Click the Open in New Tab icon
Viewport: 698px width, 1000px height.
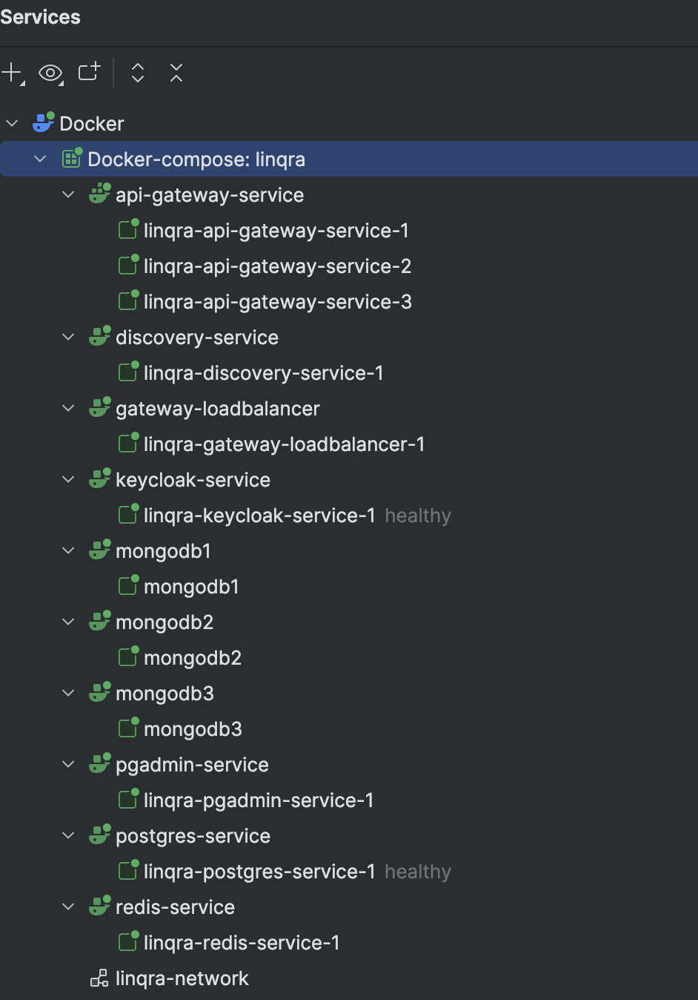(x=89, y=72)
